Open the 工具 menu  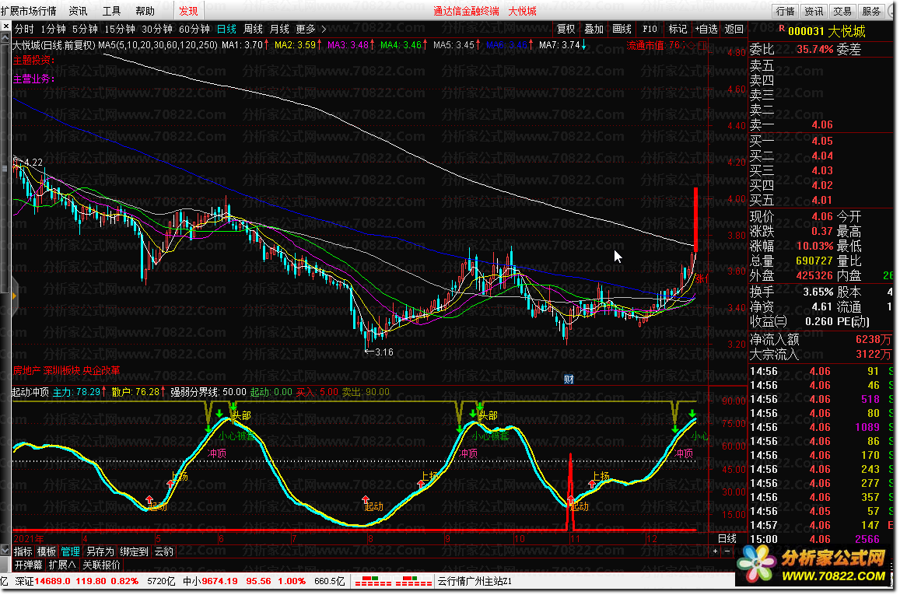click(x=111, y=11)
